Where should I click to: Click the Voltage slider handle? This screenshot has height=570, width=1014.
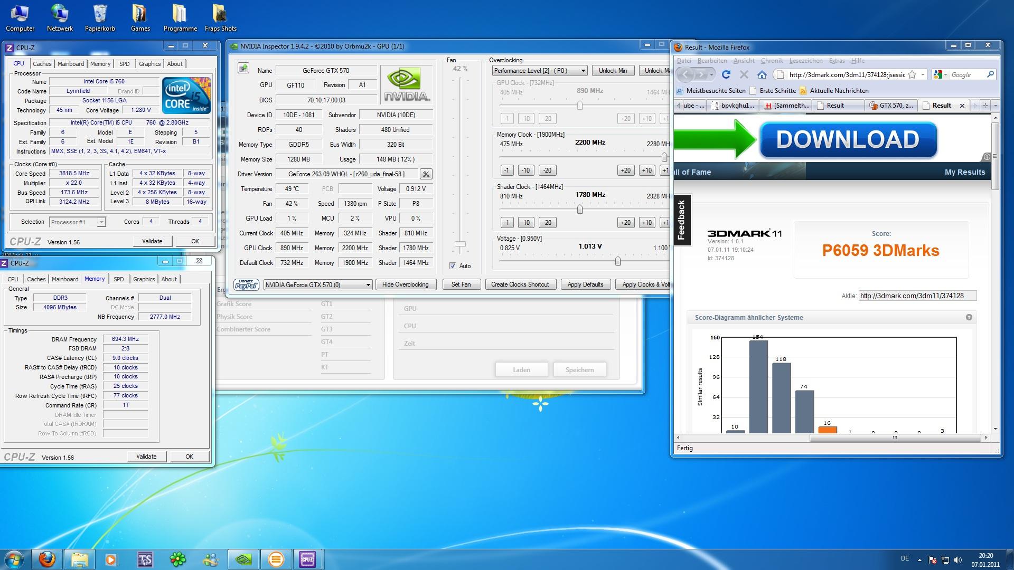click(617, 261)
